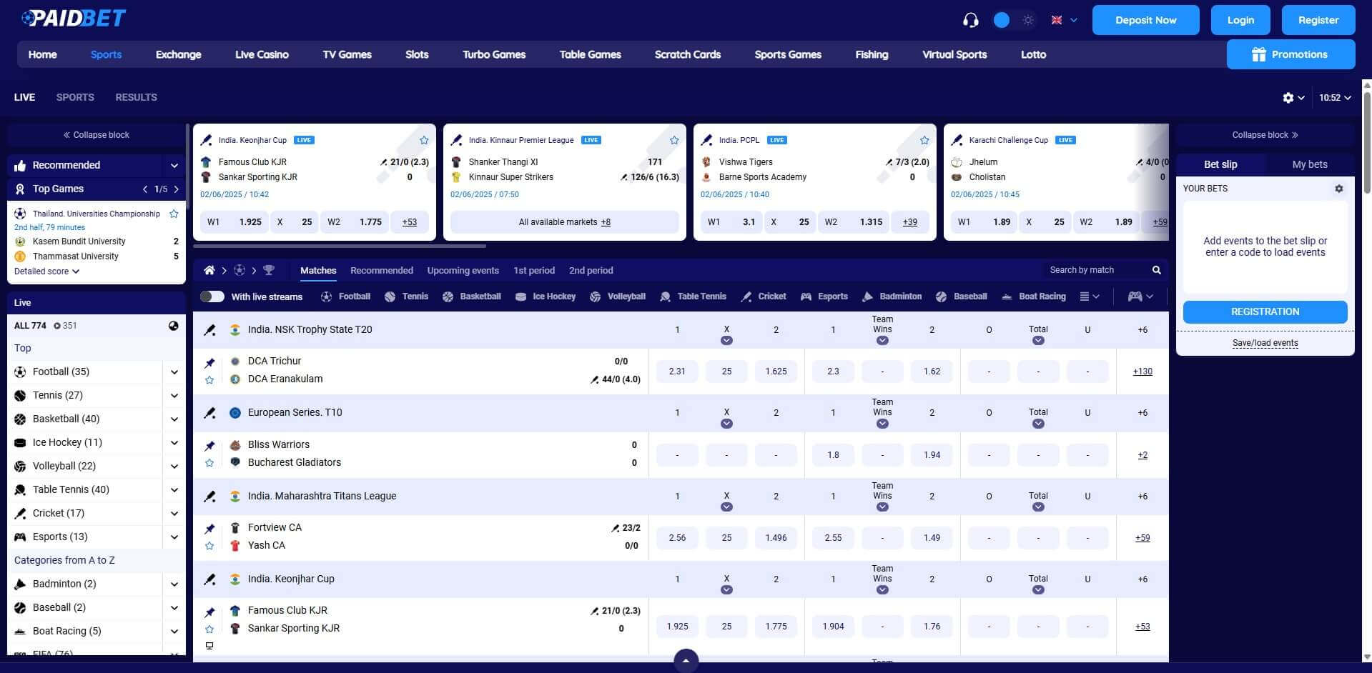1372x673 pixels.
Task: Click the search magnifier in the match search bar
Action: click(1156, 270)
